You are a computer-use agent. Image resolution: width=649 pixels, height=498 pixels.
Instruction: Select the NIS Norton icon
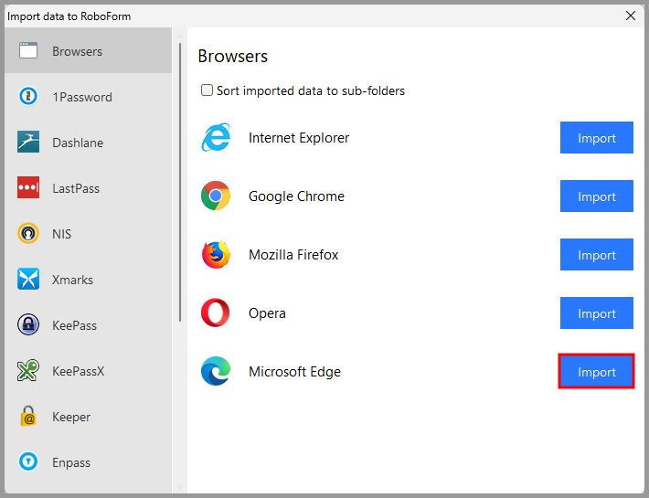[28, 234]
